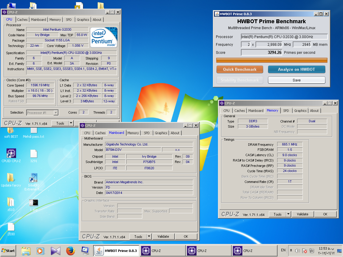Viewport: 343px width, 257px height.
Task: Click the Intel Pentium inside logo
Action: pos(104,37)
